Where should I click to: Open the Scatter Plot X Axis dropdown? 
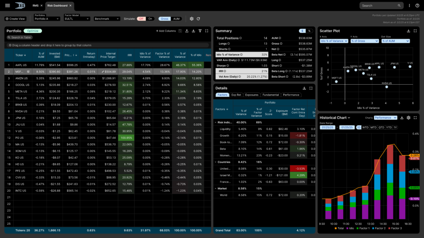coord(334,41)
